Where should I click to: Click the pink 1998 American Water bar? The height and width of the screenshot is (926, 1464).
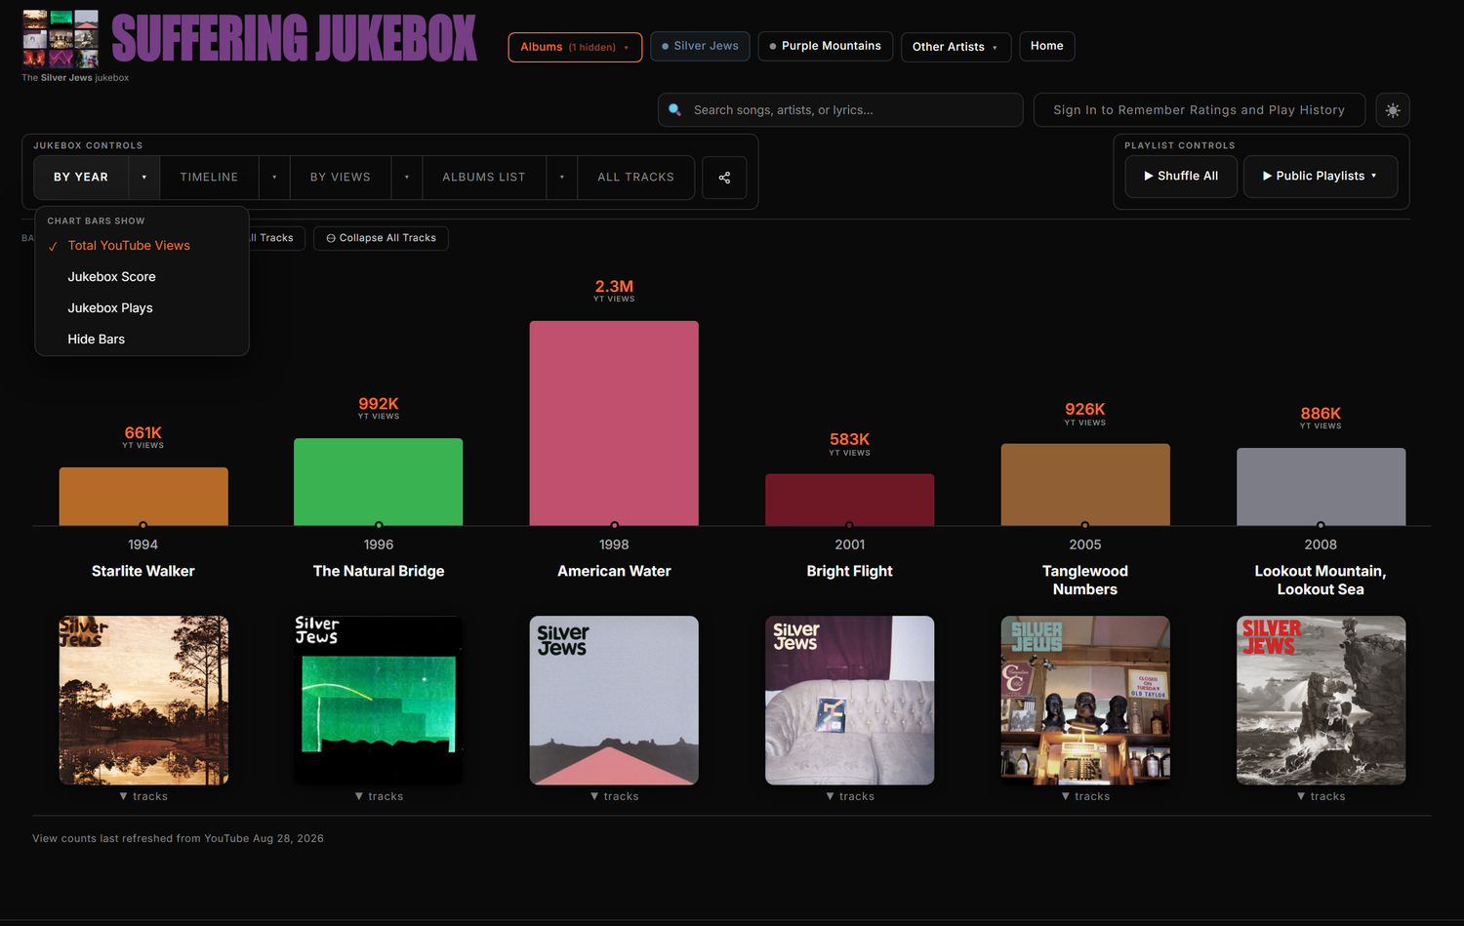pyautogui.click(x=614, y=423)
